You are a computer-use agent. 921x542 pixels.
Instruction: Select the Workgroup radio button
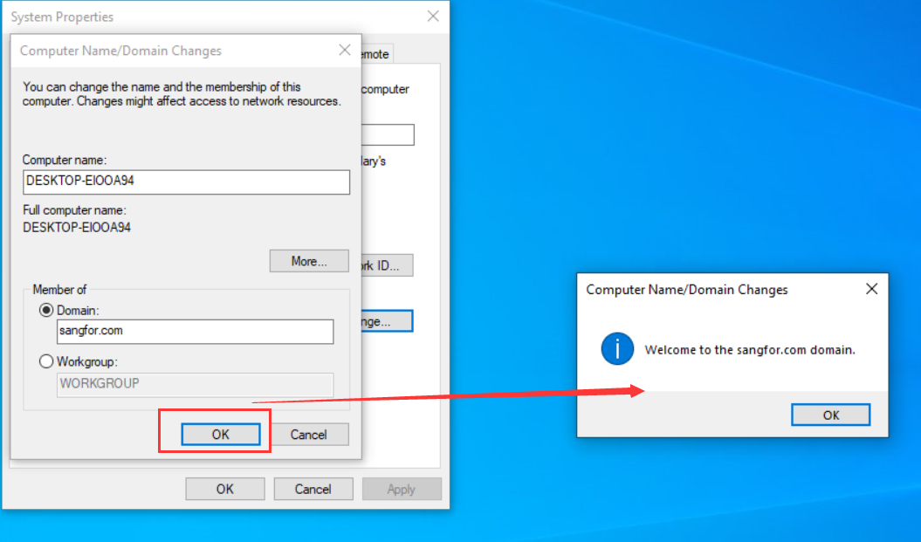(x=46, y=361)
